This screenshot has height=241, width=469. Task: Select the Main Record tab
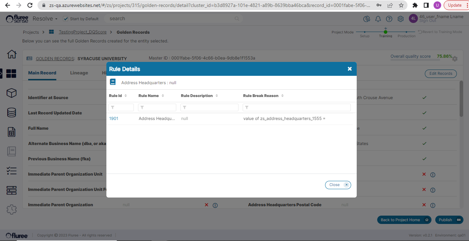click(42, 73)
